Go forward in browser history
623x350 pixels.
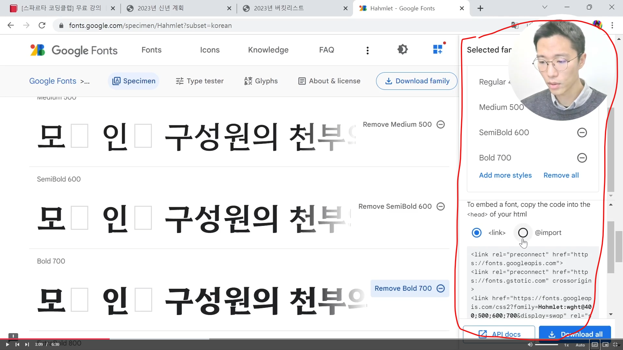(x=26, y=25)
